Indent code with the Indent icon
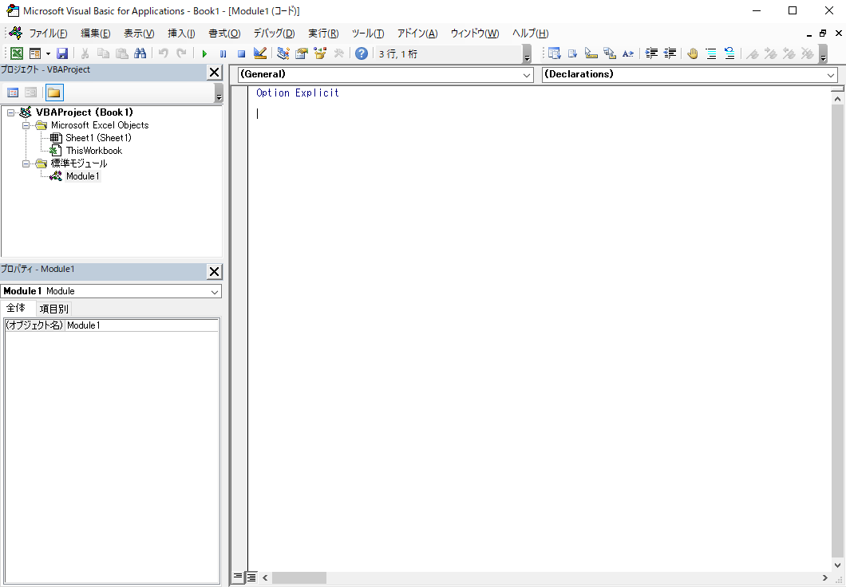Image resolution: width=846 pixels, height=587 pixels. [651, 53]
